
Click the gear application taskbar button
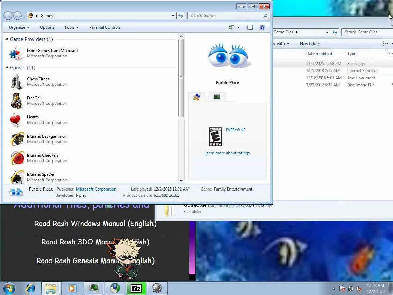(x=157, y=289)
